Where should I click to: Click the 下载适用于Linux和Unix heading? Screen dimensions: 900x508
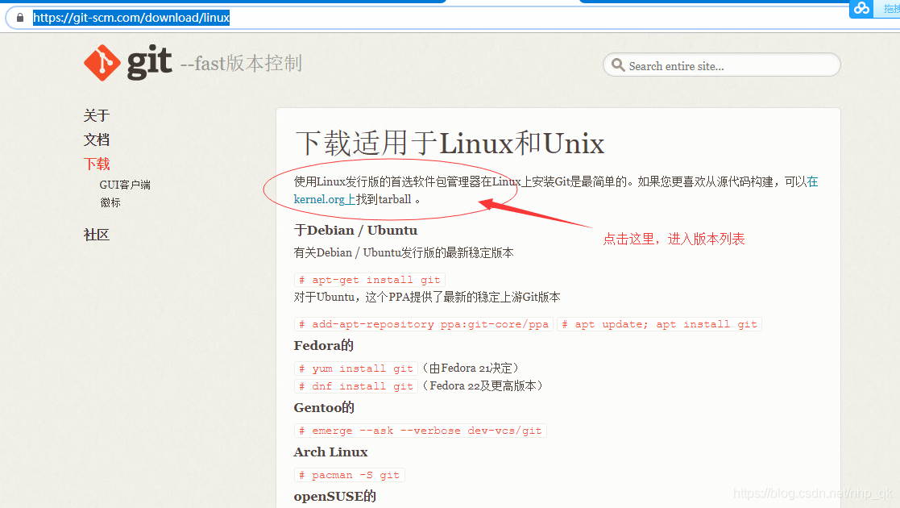click(x=450, y=143)
